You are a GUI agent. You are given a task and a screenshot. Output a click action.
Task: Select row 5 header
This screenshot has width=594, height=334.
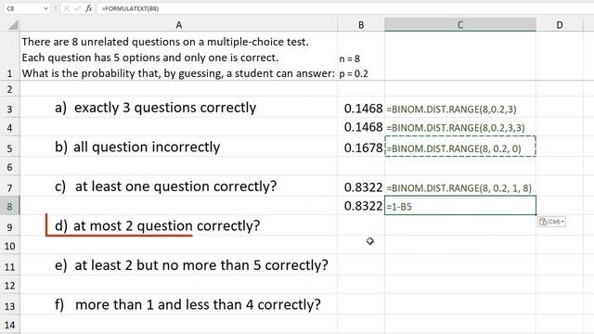(x=10, y=148)
